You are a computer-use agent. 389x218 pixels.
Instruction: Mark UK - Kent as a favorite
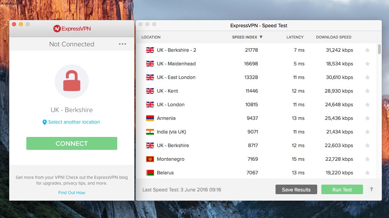click(x=367, y=91)
